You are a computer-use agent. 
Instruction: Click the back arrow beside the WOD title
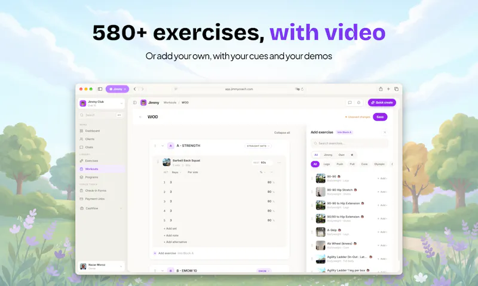(x=140, y=117)
